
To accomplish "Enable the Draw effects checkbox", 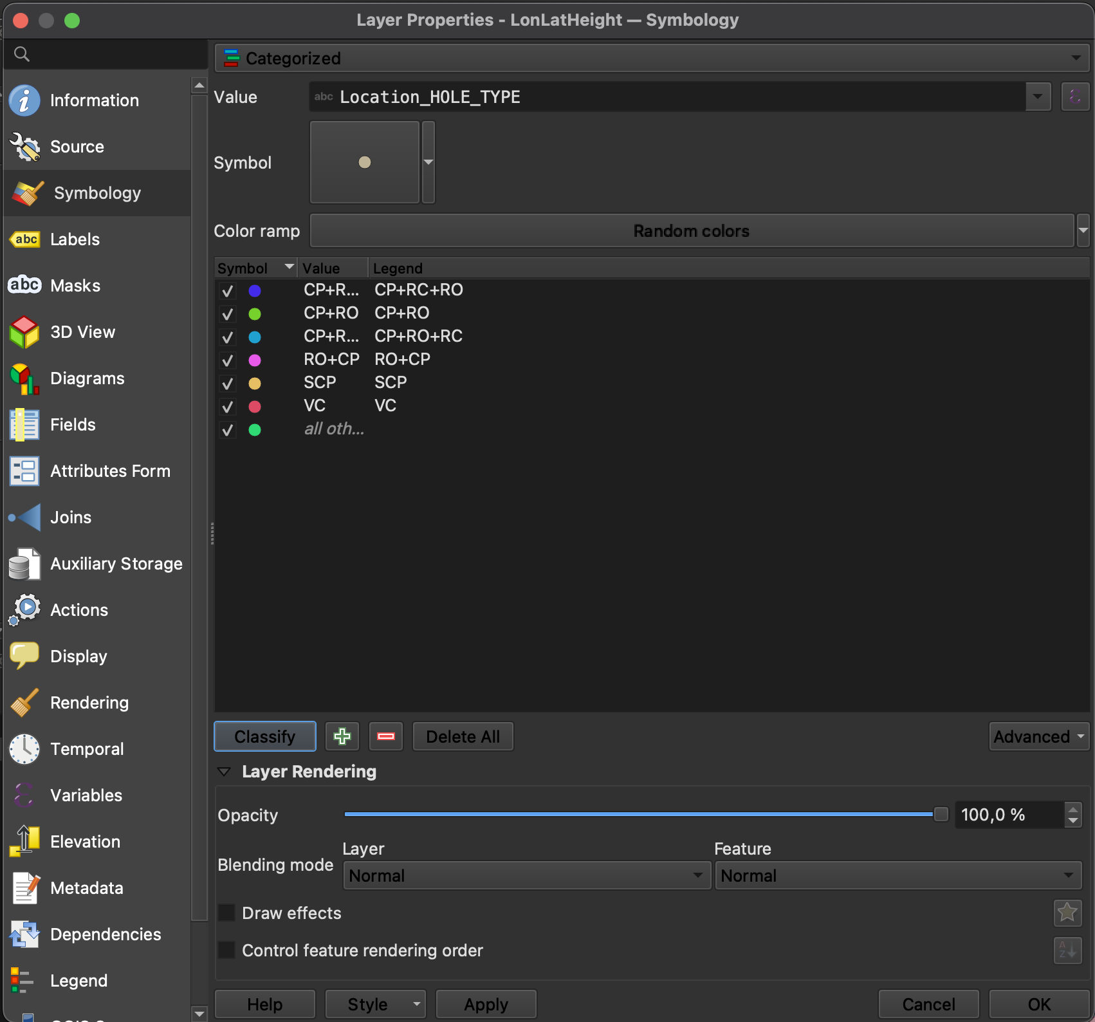I will click(x=226, y=913).
